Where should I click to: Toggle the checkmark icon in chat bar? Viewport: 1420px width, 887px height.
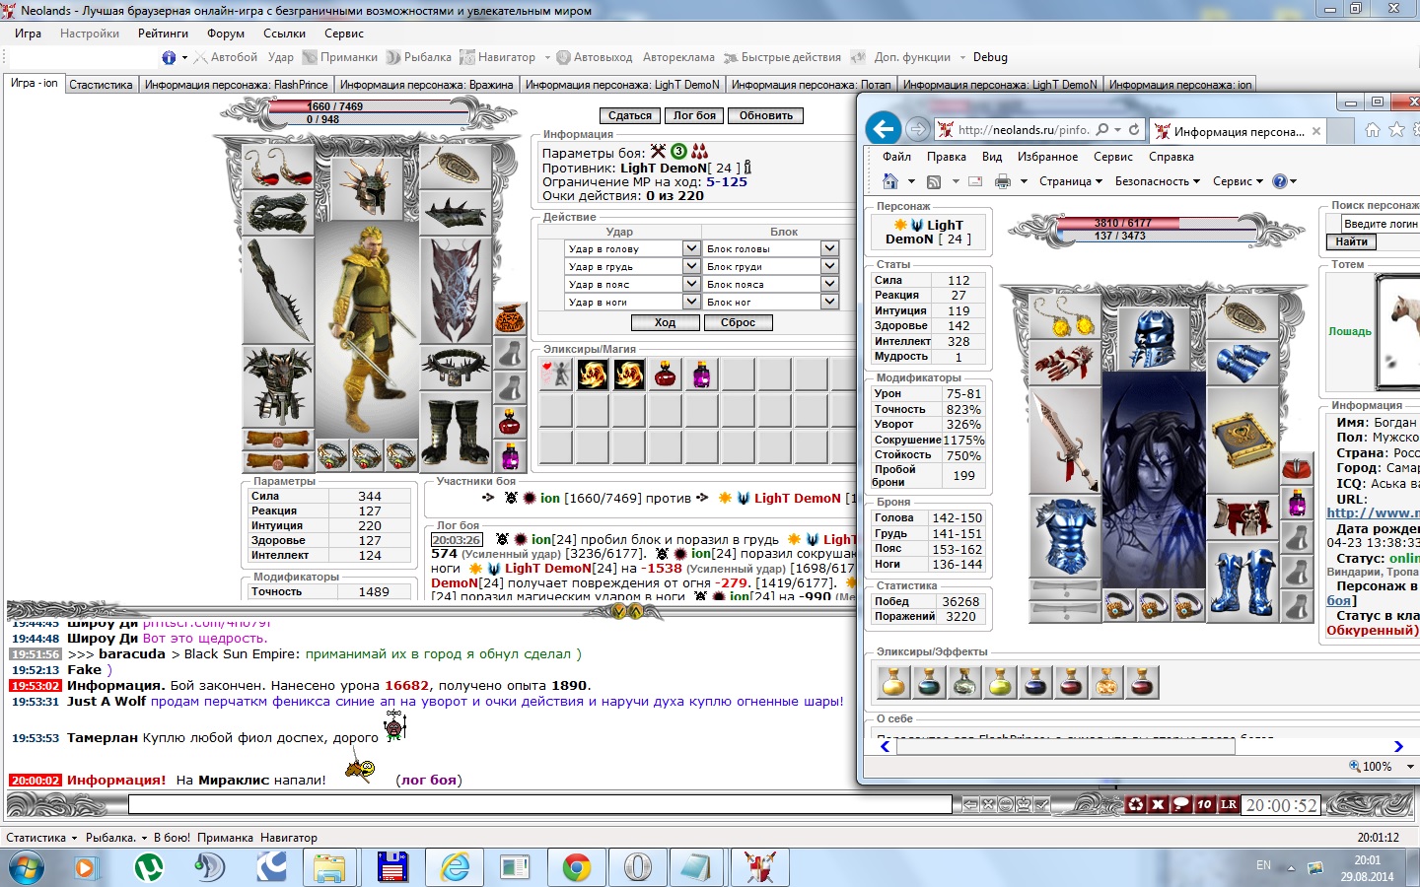[x=1042, y=804]
